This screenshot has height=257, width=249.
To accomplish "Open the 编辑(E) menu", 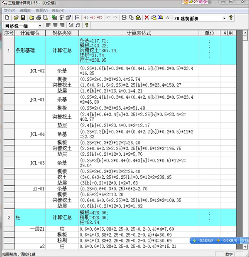I will (25, 10).
